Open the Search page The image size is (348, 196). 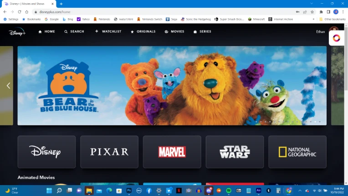[x=74, y=31]
